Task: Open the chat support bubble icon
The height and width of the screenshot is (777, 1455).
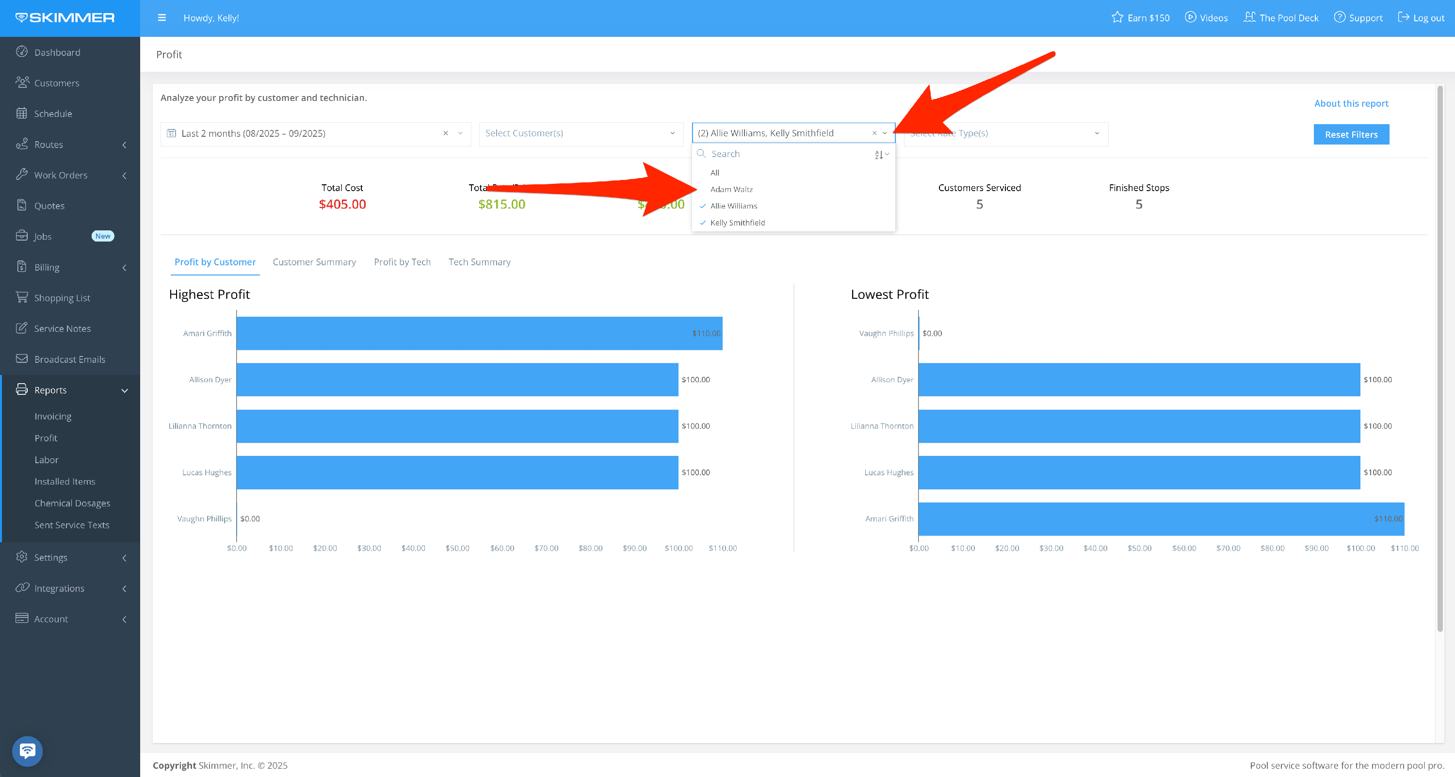Action: 27,750
